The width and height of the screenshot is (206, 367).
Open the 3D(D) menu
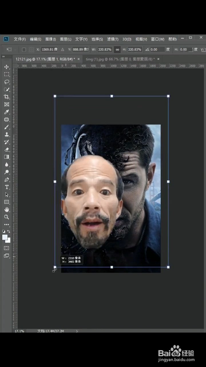(127, 39)
